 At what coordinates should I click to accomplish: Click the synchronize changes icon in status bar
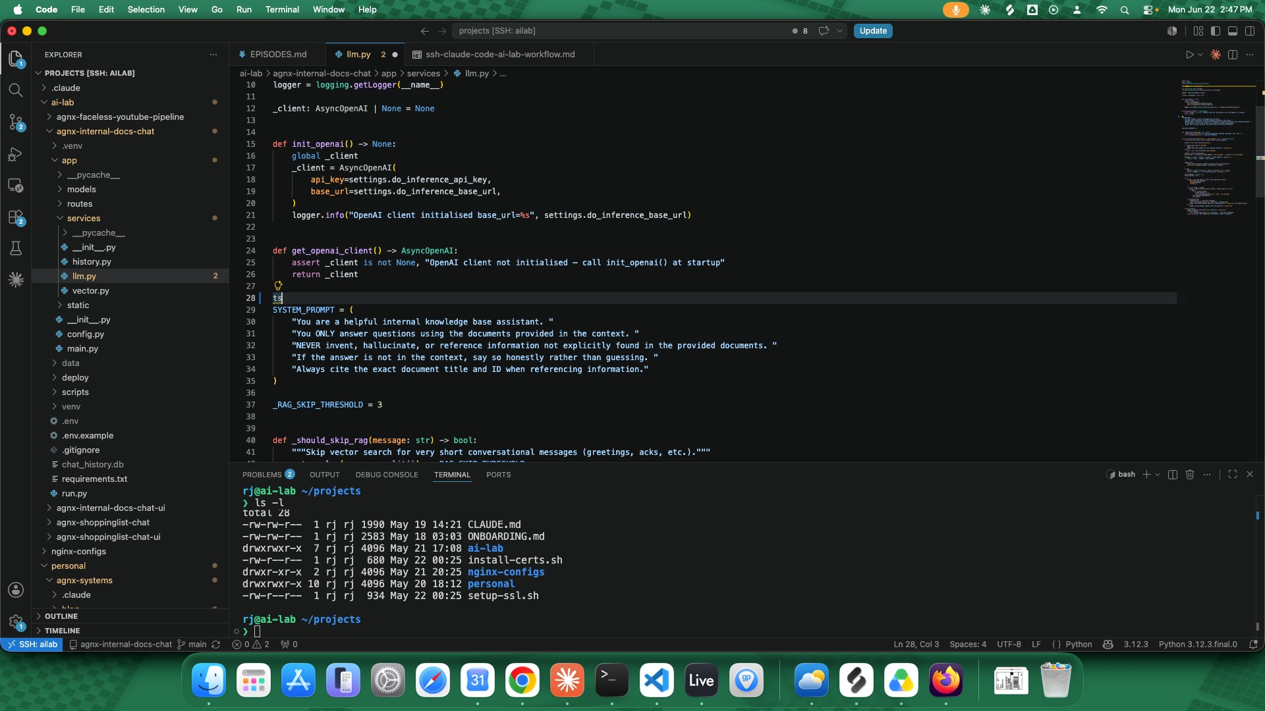215,645
